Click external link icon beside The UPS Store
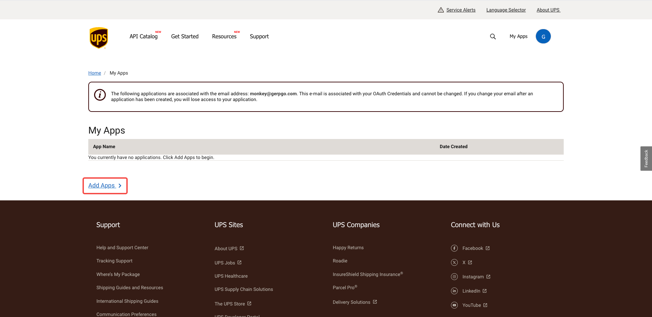The image size is (652, 317). pos(249,303)
